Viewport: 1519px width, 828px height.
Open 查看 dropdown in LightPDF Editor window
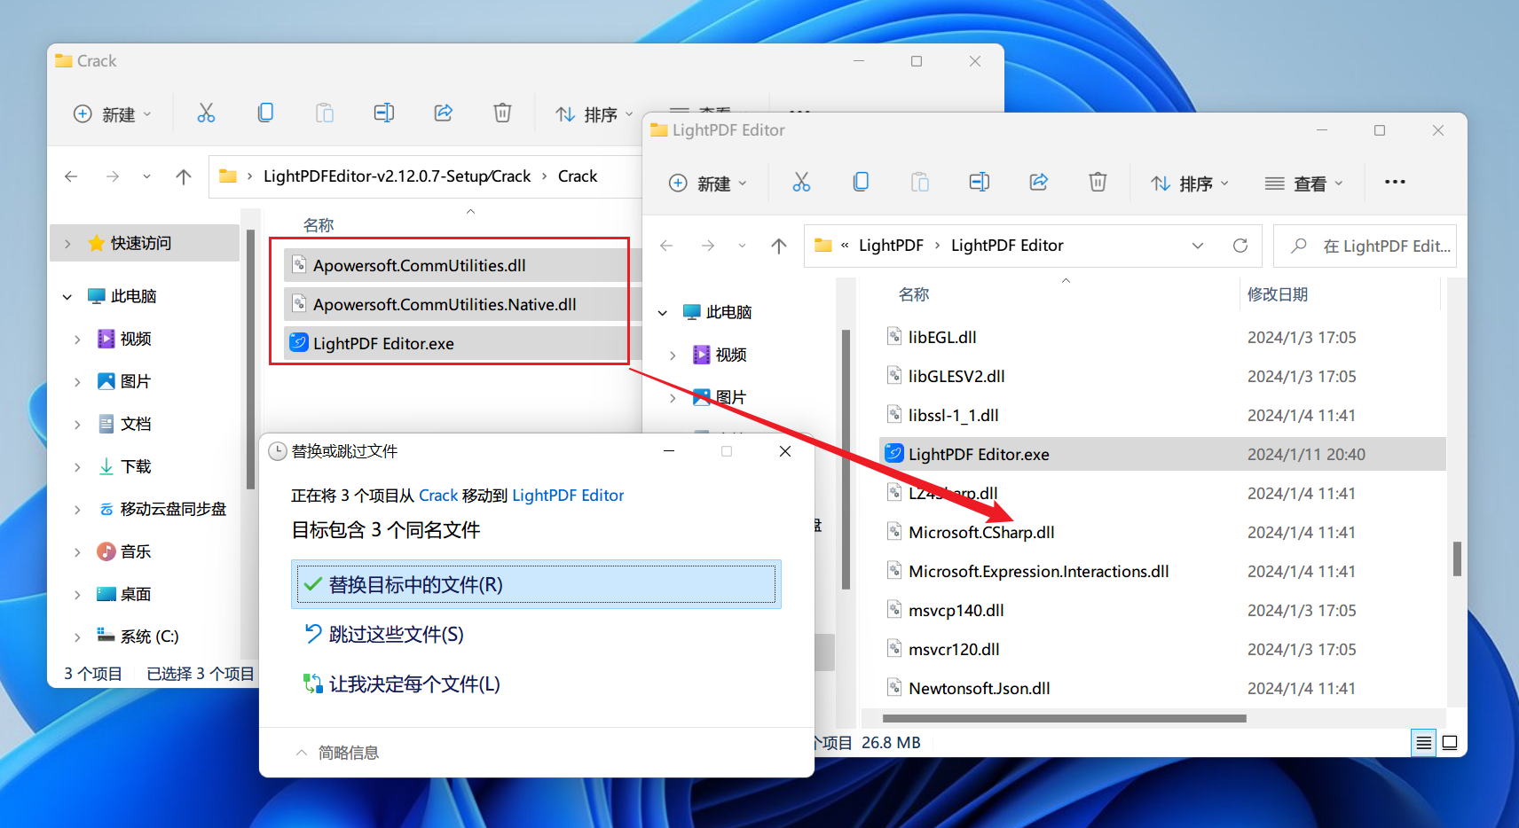(x=1304, y=183)
